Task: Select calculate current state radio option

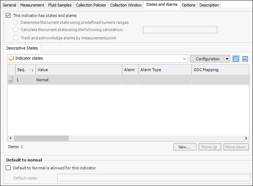Action: point(16,30)
